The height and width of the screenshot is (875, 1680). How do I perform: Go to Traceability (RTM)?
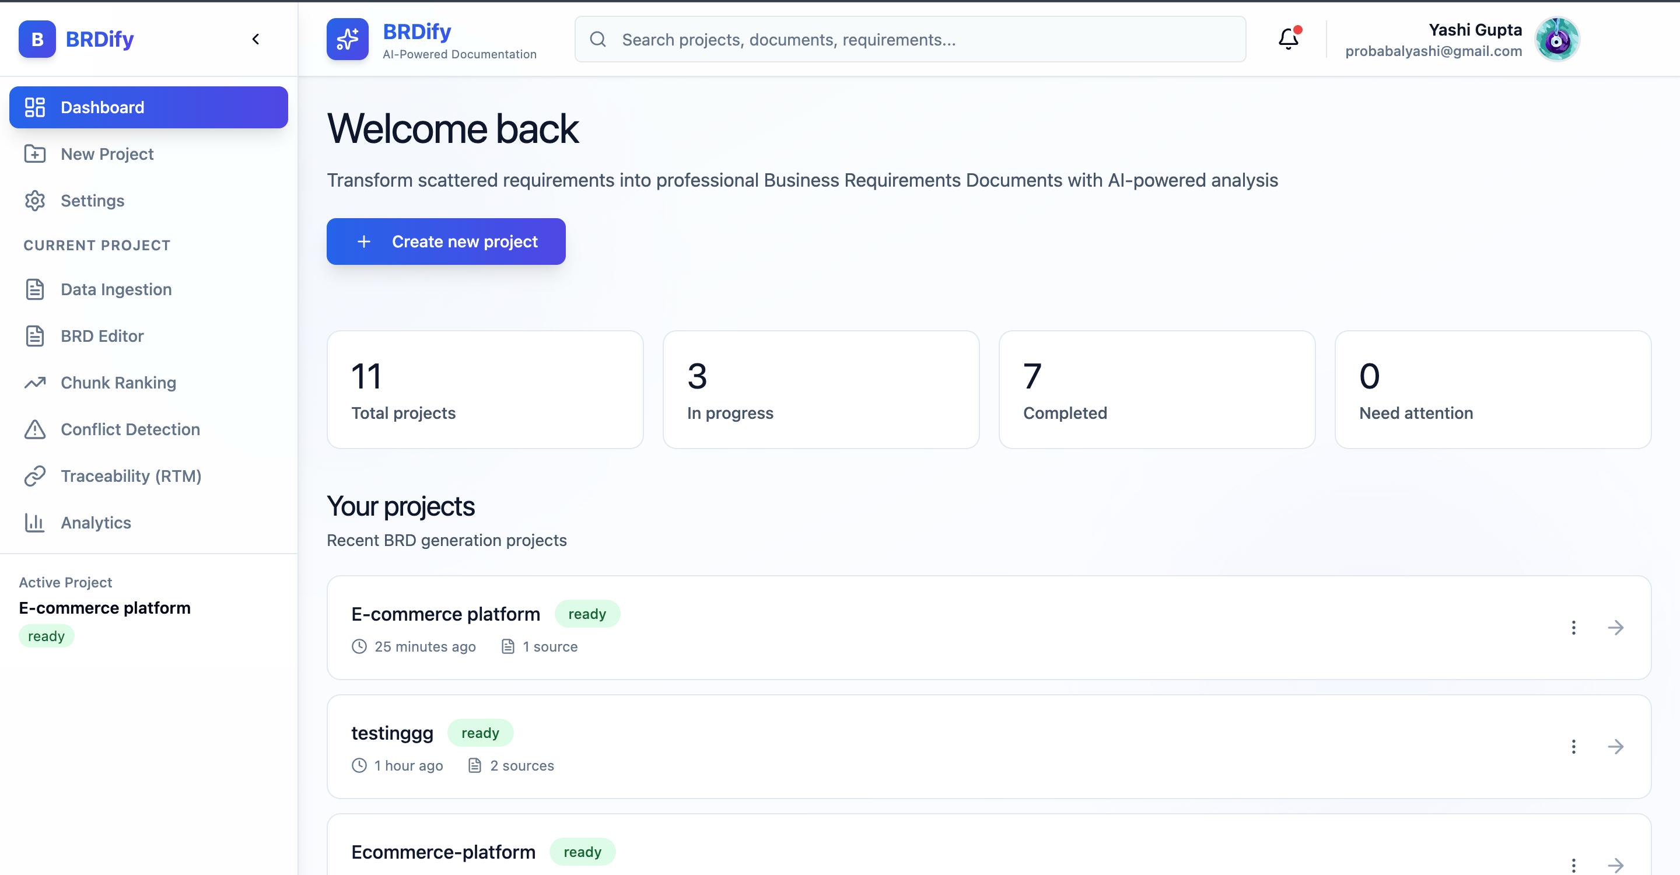coord(149,476)
